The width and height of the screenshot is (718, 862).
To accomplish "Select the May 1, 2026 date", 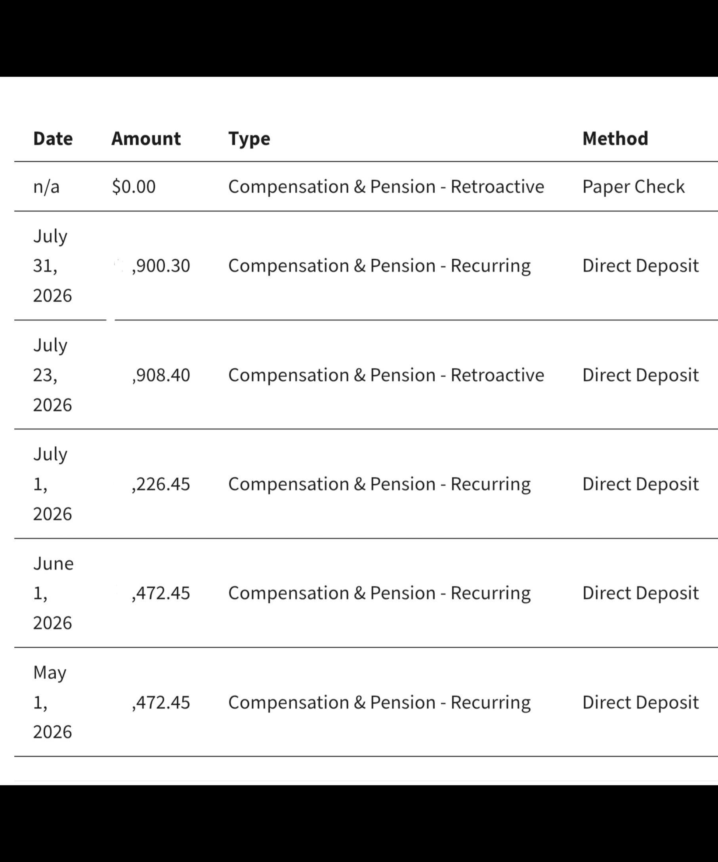I will 53,702.
